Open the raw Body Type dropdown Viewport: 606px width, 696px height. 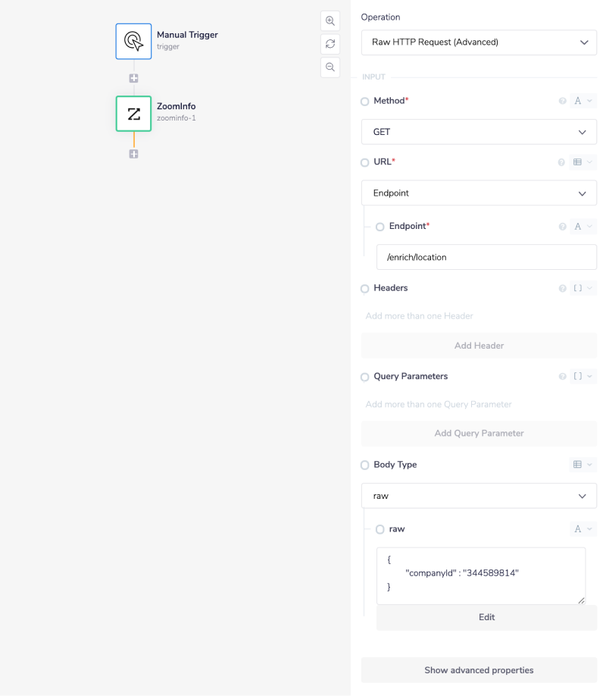[x=479, y=496]
